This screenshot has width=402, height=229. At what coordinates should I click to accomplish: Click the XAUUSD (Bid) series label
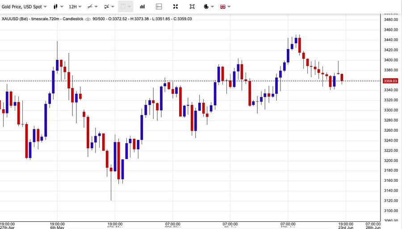point(16,19)
